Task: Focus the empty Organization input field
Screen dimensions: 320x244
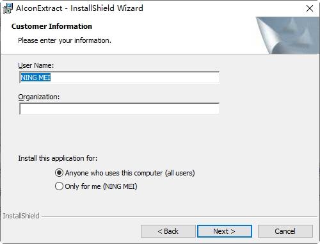Action: coord(119,109)
